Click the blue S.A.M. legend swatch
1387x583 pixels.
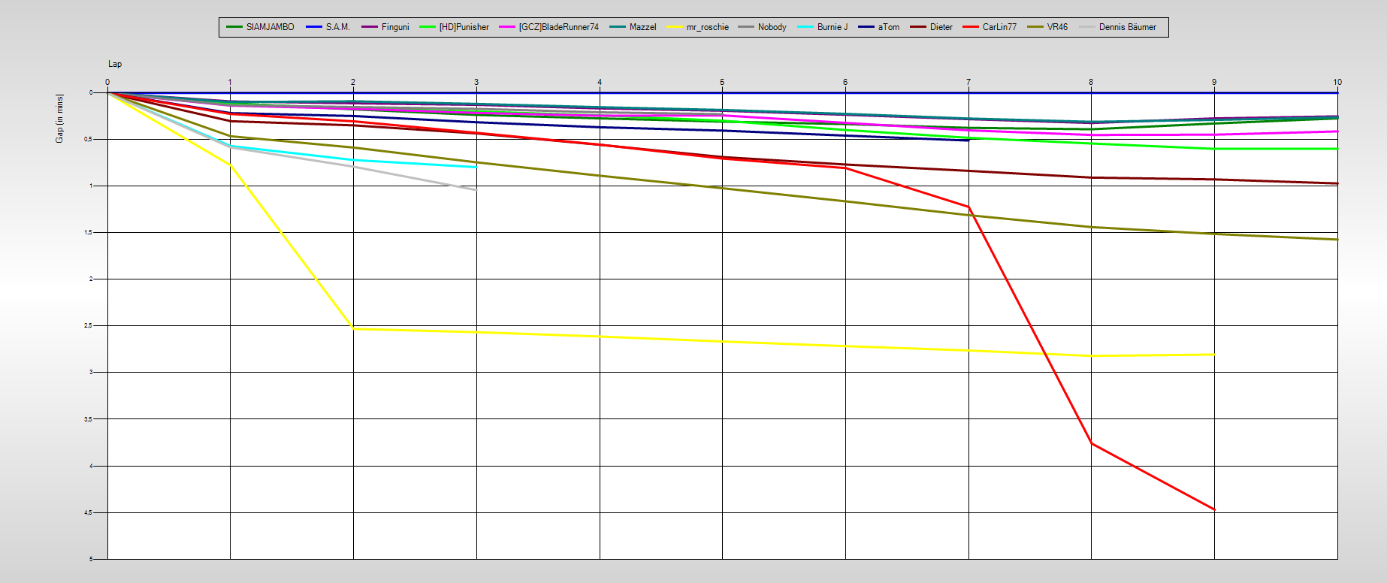coord(313,27)
